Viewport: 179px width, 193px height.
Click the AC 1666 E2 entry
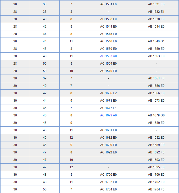point(108,93)
